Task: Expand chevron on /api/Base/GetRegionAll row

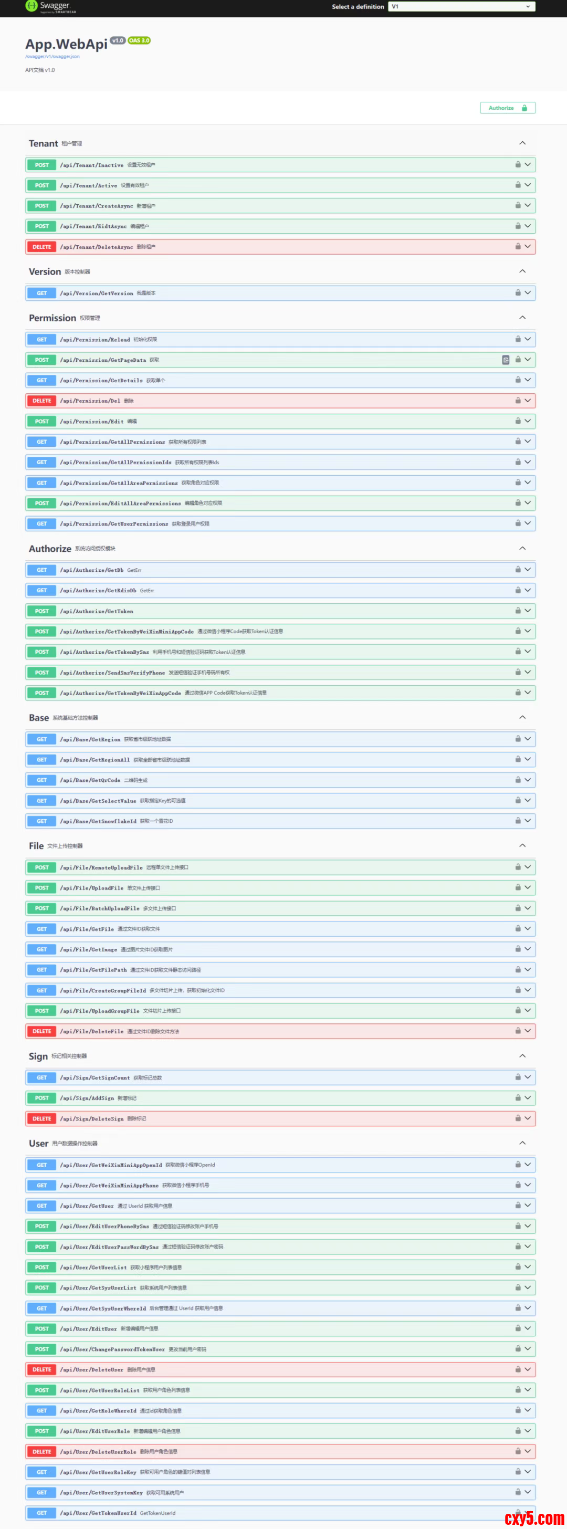Action: tap(527, 759)
